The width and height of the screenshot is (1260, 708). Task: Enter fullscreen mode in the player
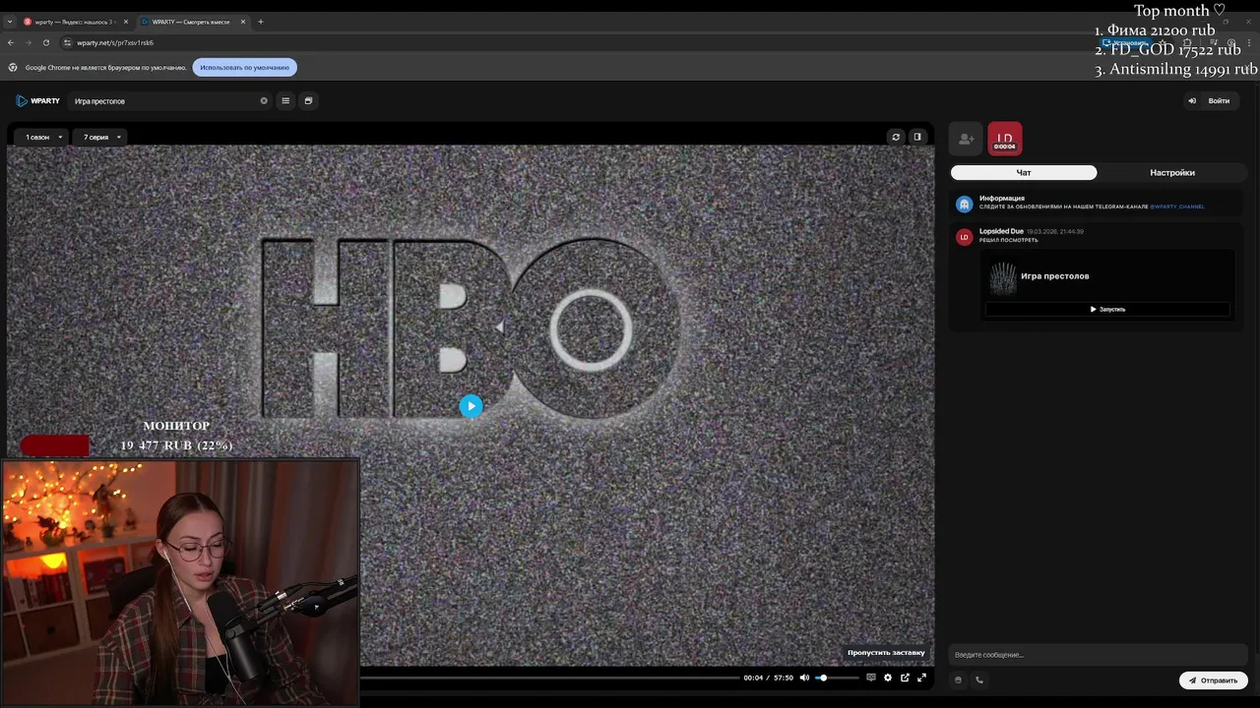[x=921, y=678]
